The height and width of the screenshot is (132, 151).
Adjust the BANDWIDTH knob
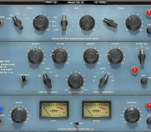[x=75, y=81]
